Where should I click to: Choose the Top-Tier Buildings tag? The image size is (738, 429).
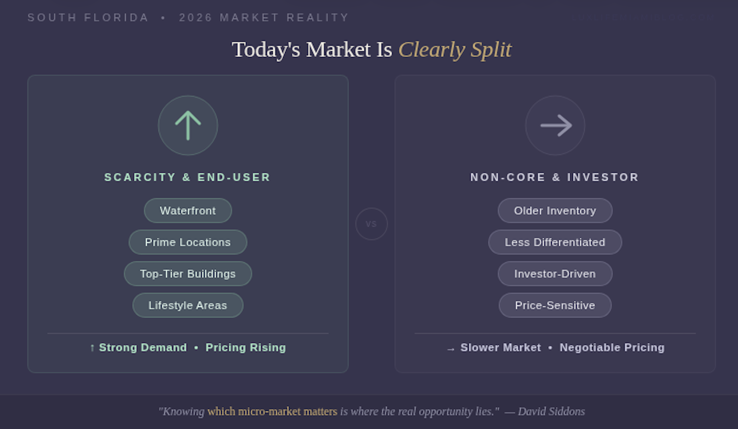click(x=188, y=274)
